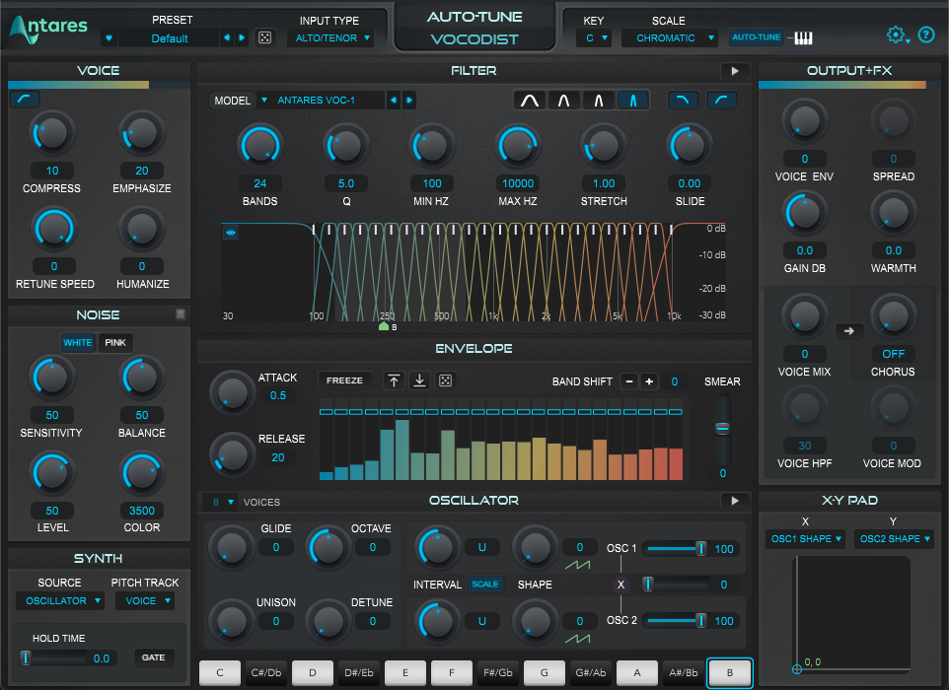This screenshot has width=949, height=690.
Task: Toggle the Noise section enable square
Action: coord(181,313)
